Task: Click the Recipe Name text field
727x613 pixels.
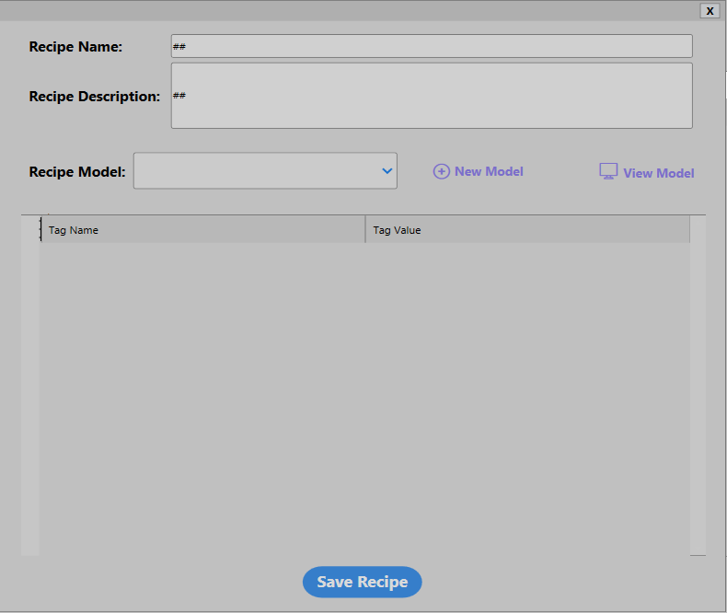Action: [431, 46]
